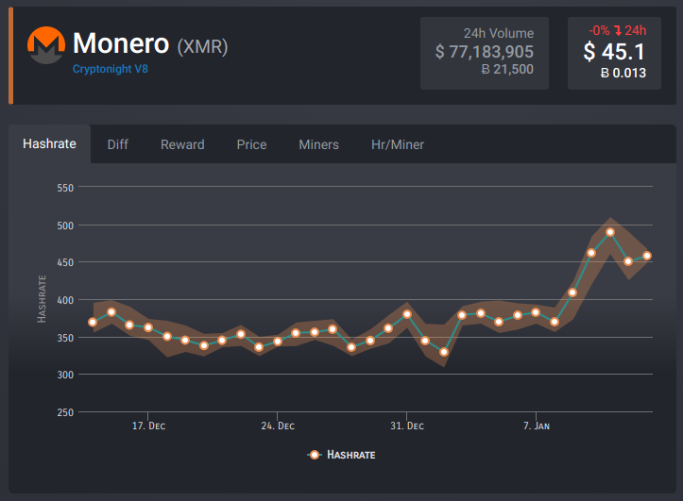Follow the Cryptonight V8 link
This screenshot has width=683, height=501.
pos(111,69)
